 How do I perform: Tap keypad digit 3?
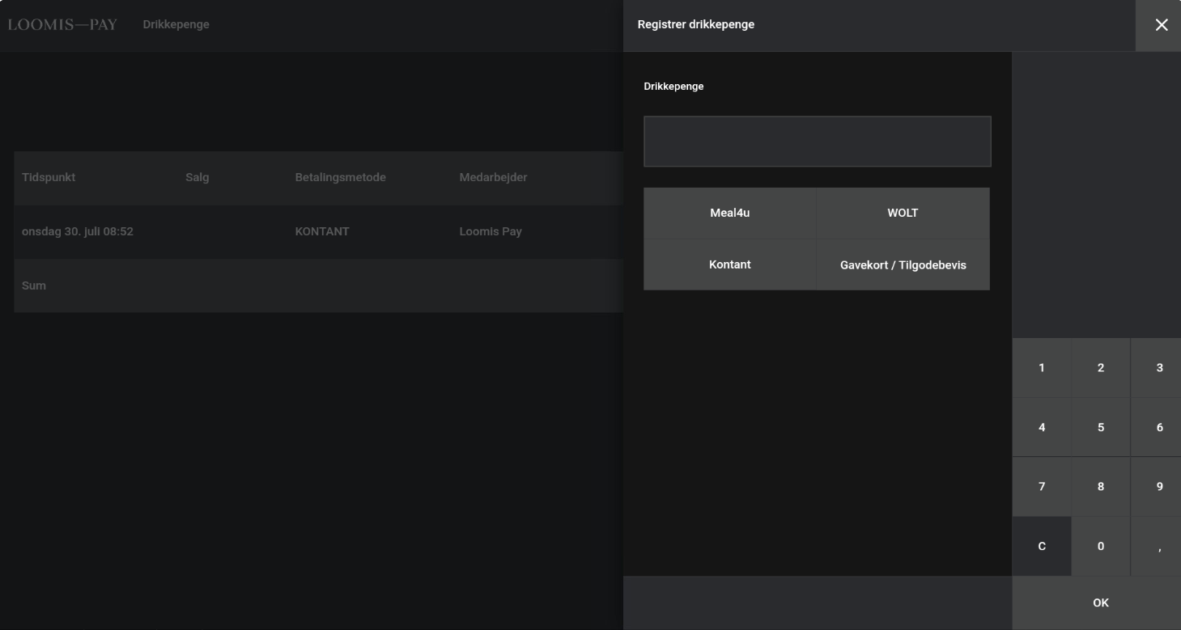[x=1158, y=368]
